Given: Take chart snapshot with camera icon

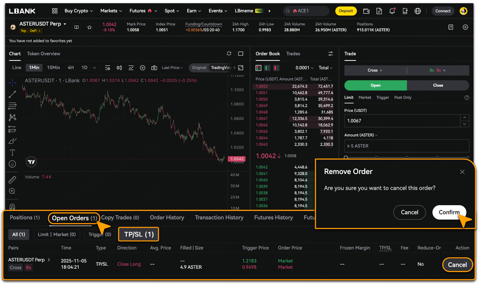Looking at the screenshot, I should pos(154,68).
